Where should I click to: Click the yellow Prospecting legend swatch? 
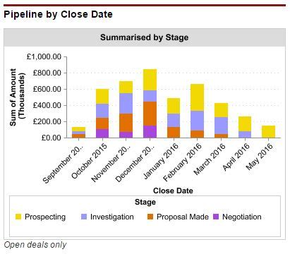[18, 217]
